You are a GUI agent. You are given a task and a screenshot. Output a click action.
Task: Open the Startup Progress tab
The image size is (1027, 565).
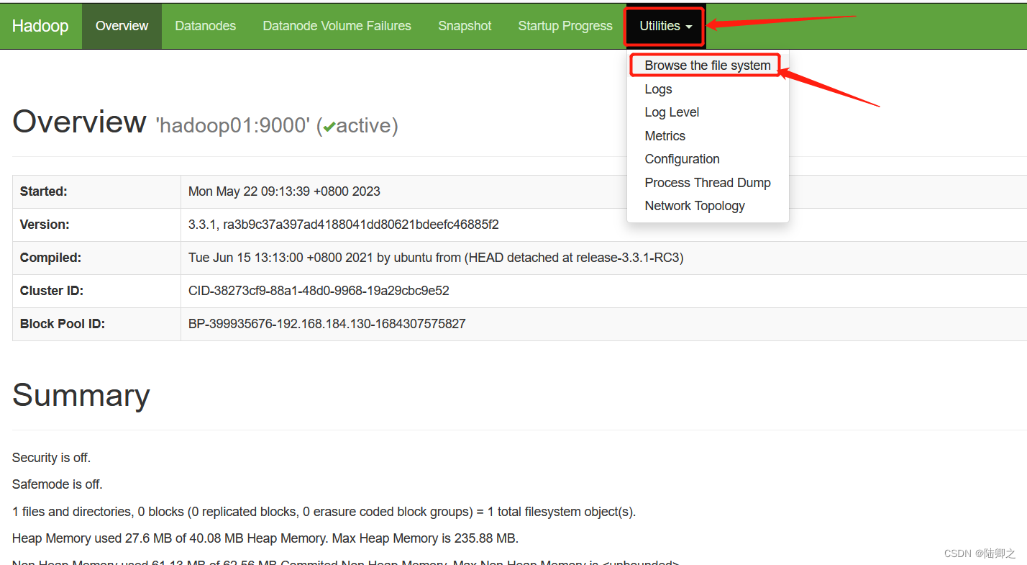(x=565, y=26)
